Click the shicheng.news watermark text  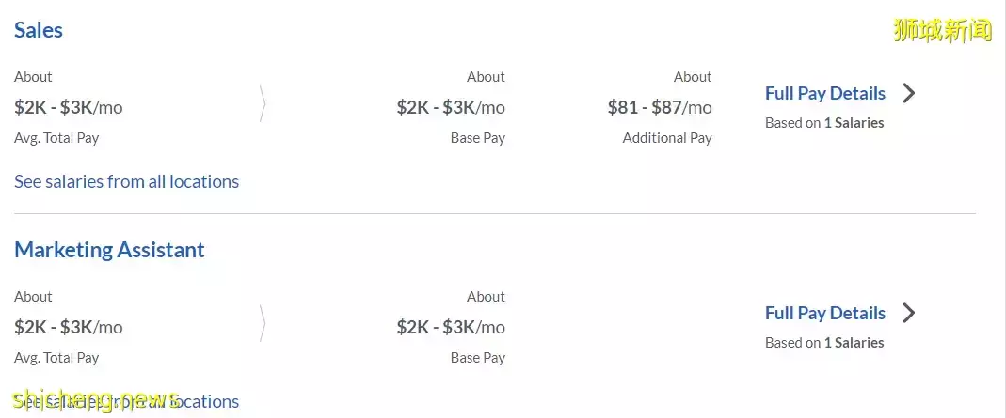pyautogui.click(x=94, y=399)
